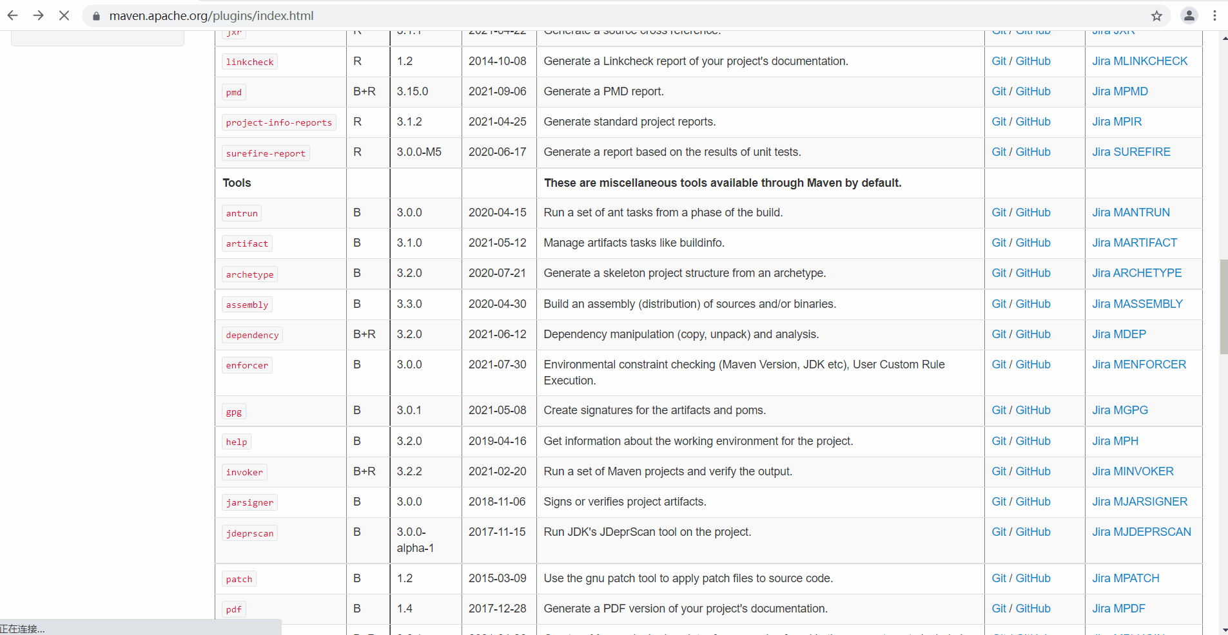1228x635 pixels.
Task: Open GitHub link in pmd row
Action: [x=1033, y=91]
